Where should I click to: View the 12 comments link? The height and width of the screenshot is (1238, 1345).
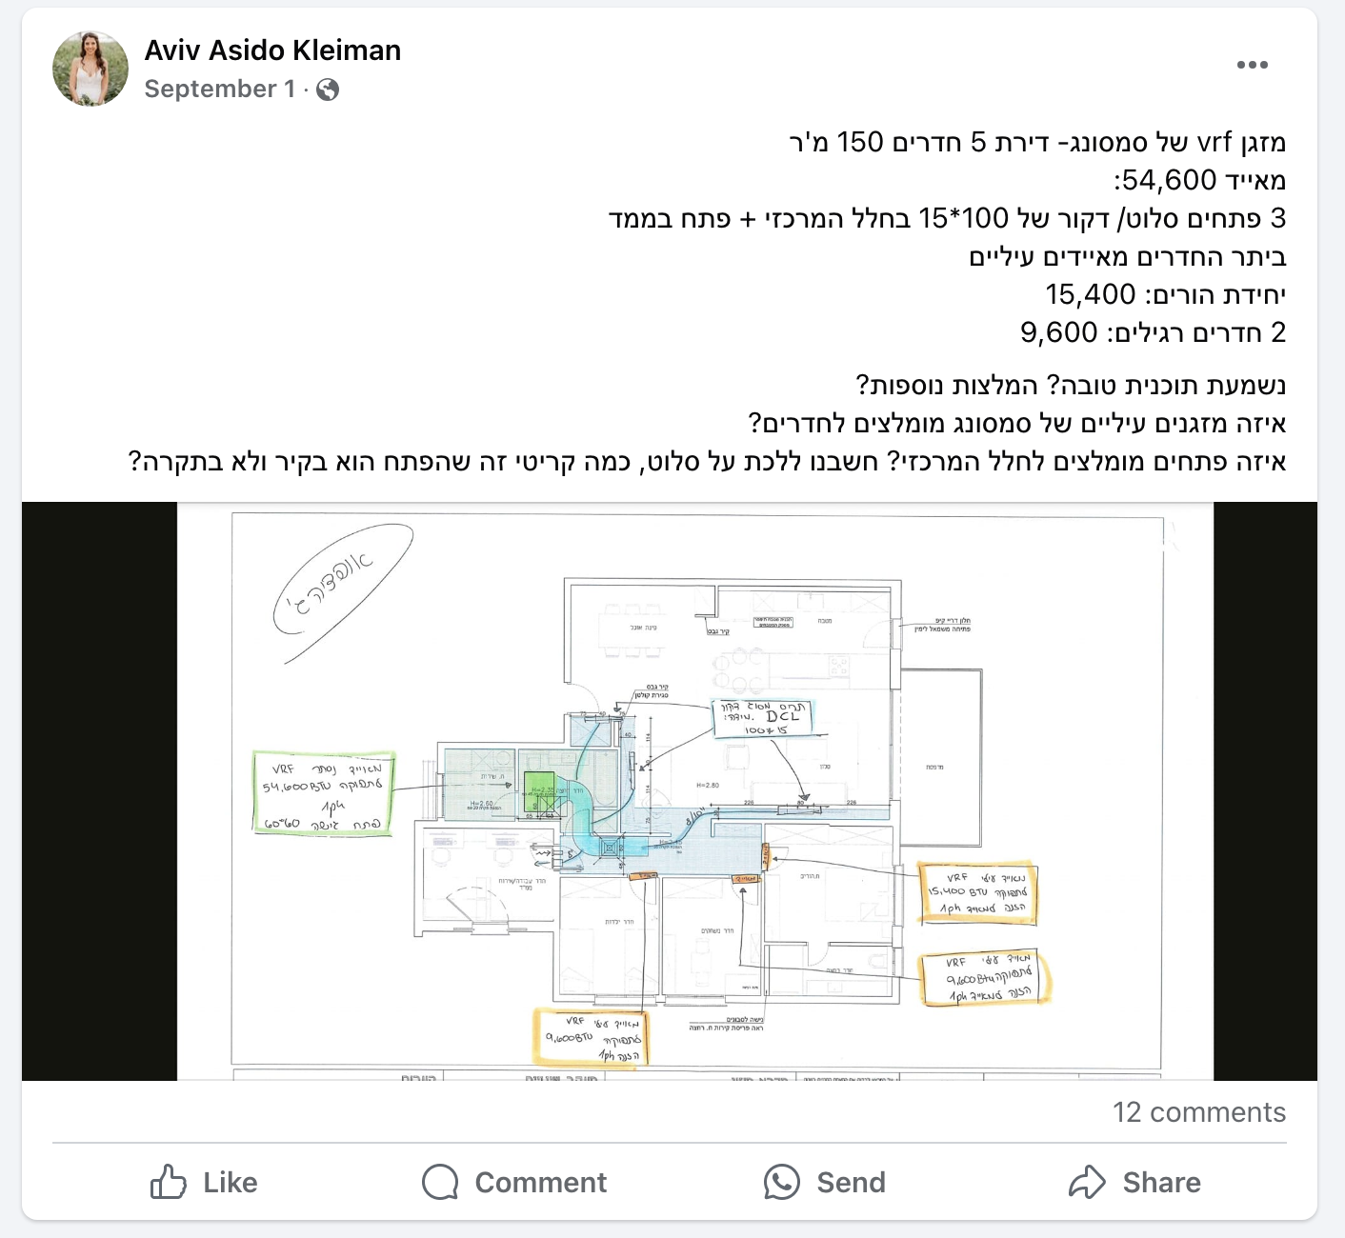1199,1112
